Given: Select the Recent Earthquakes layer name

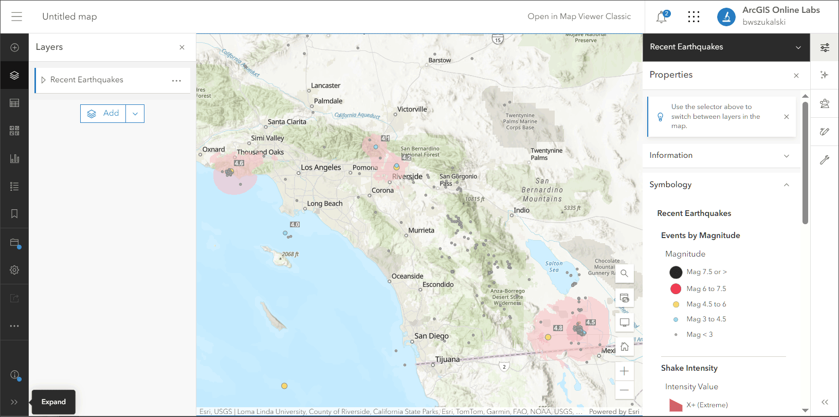Looking at the screenshot, I should pos(87,80).
